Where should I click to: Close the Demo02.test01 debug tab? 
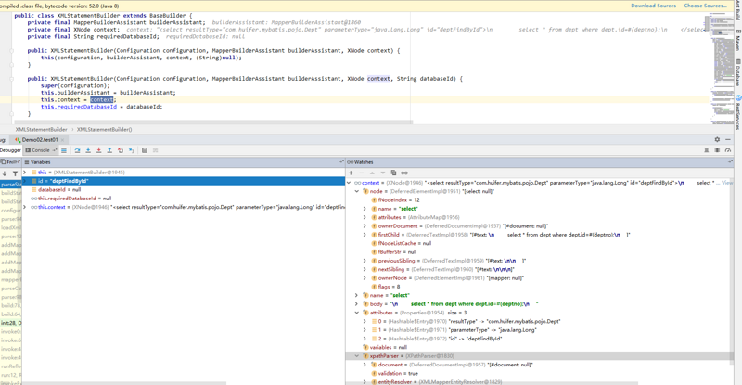[x=62, y=140]
